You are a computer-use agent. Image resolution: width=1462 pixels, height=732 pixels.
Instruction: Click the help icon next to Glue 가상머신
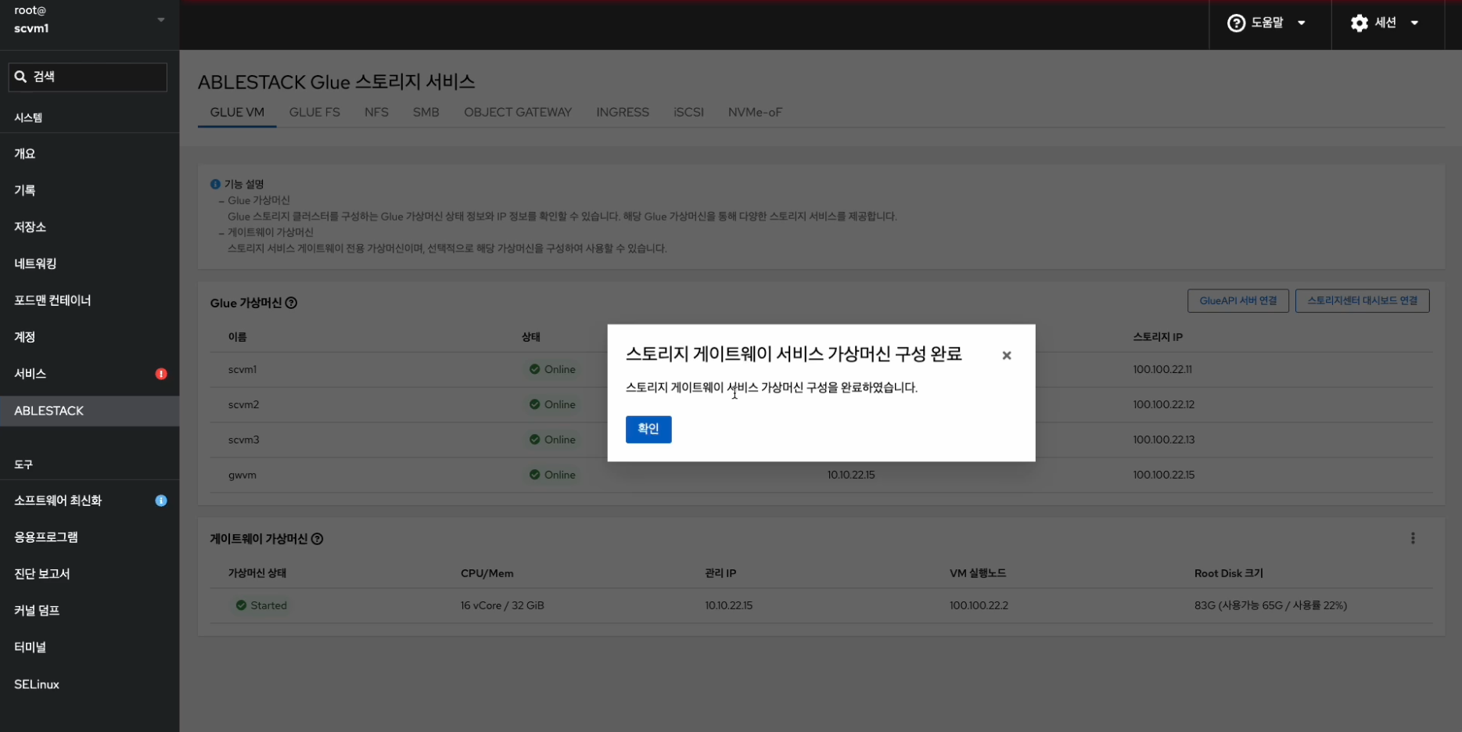coord(291,303)
